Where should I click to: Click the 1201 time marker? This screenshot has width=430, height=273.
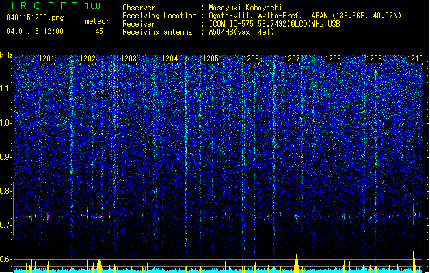coord(46,59)
